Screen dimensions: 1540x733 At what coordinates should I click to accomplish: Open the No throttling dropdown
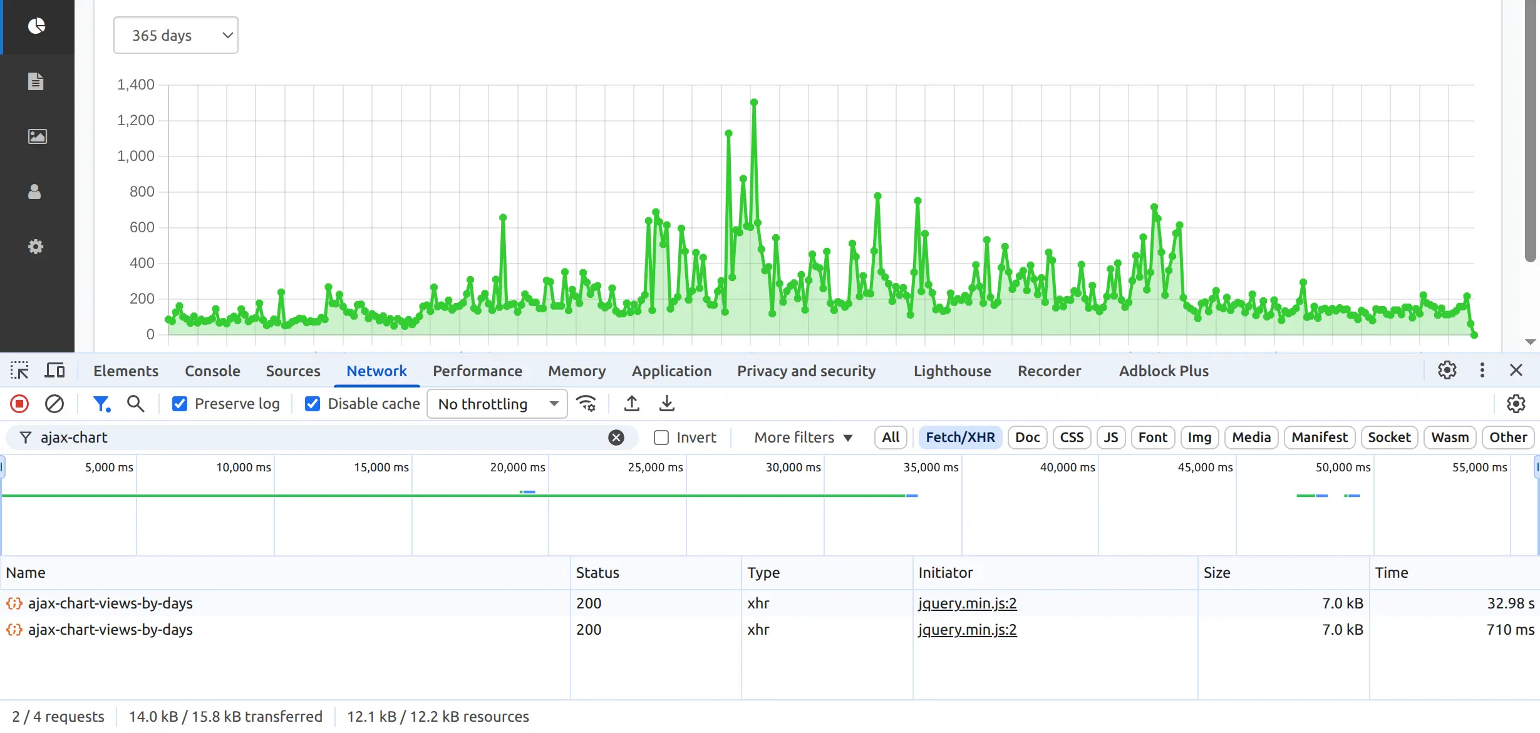click(497, 404)
